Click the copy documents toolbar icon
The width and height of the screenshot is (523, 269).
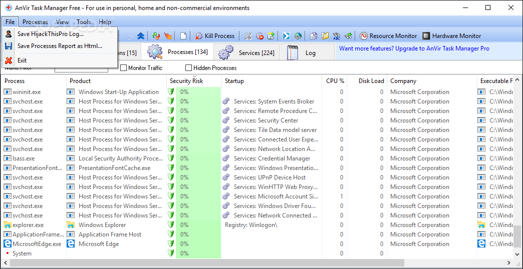[313, 36]
